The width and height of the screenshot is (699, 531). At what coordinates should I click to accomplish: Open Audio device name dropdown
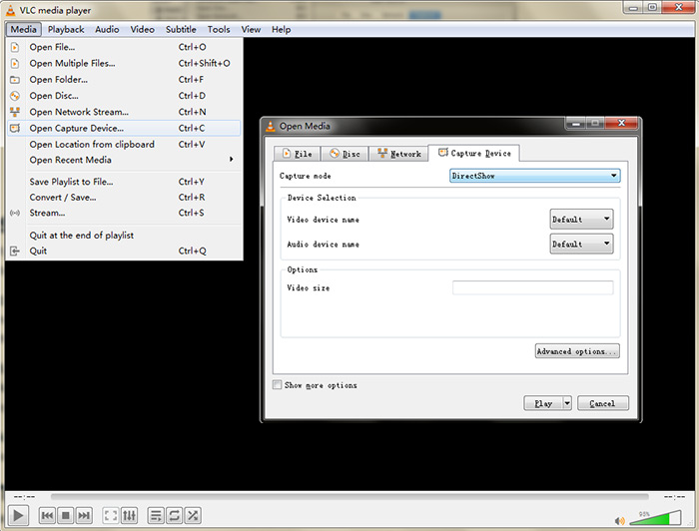(581, 245)
